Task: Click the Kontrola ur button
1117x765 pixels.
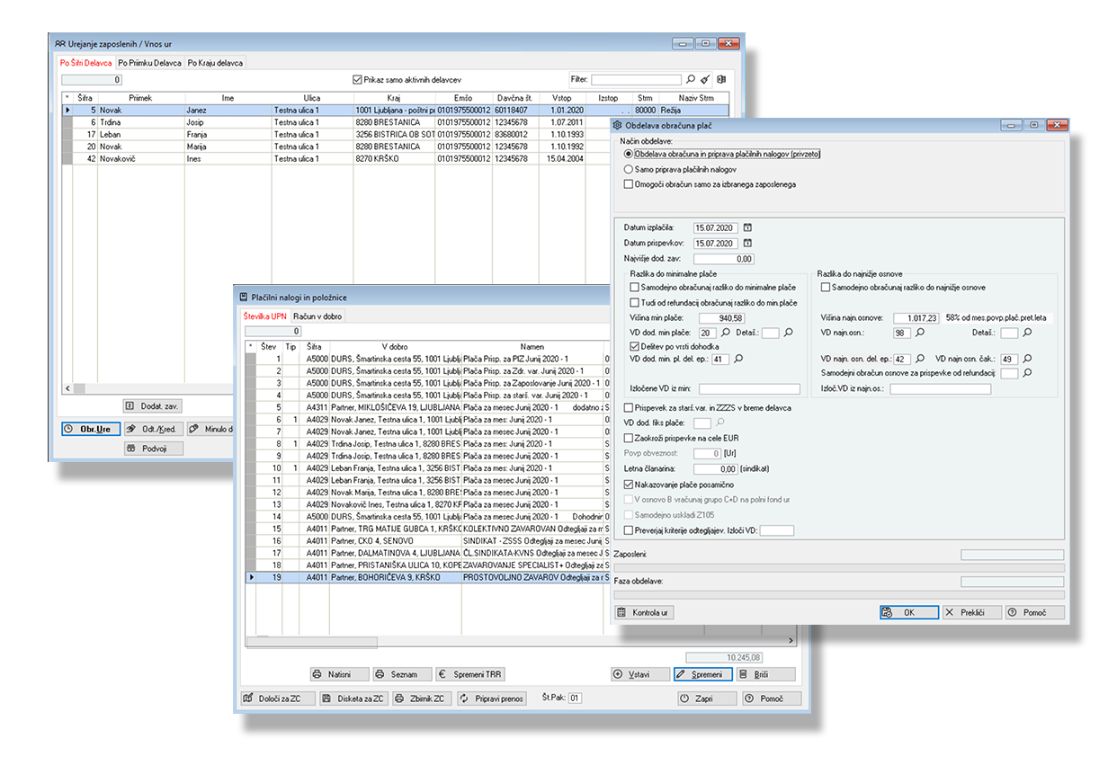Action: (643, 612)
